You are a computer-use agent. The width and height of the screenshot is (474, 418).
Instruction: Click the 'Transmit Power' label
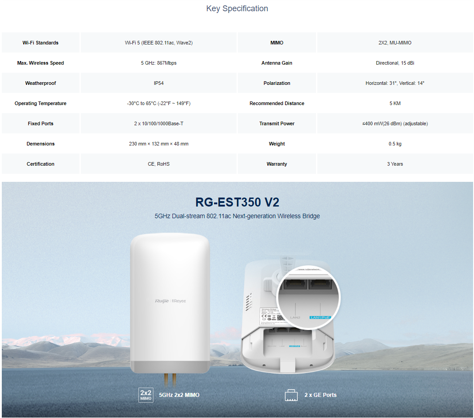click(x=277, y=123)
